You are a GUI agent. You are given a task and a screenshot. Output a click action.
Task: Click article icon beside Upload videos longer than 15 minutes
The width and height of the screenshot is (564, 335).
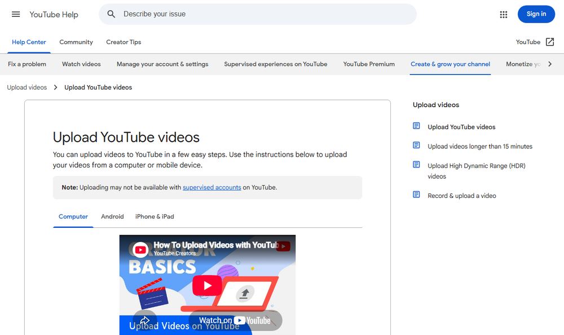pos(416,146)
